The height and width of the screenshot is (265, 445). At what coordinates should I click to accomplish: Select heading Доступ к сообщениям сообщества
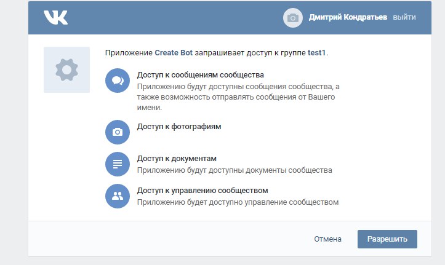201,75
